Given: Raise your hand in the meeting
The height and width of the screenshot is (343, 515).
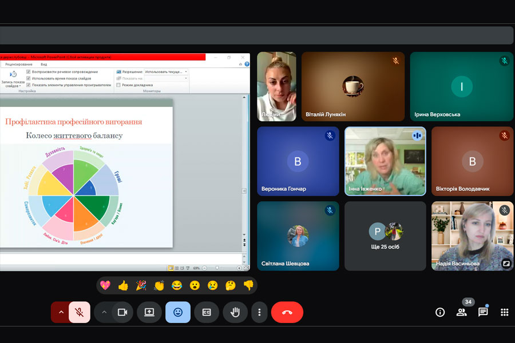Looking at the screenshot, I should 235,312.
